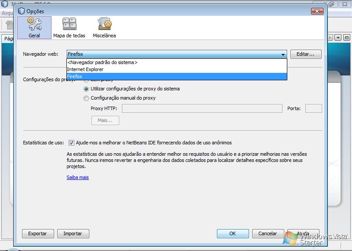Click the Cancelar button
The image size is (352, 251).
(268, 233)
